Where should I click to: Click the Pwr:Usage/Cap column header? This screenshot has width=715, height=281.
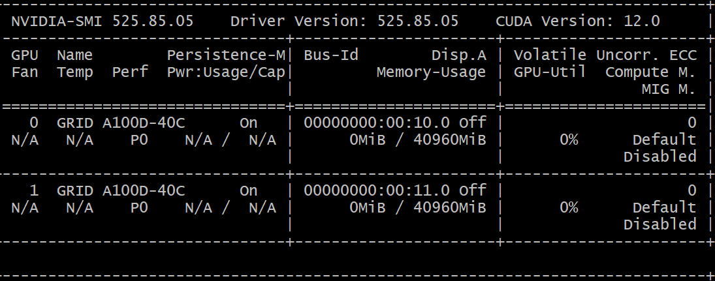point(226,72)
